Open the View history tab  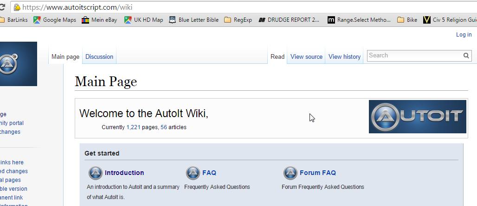[x=344, y=57]
